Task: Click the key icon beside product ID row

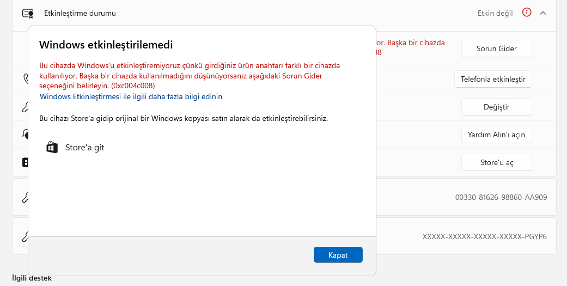Action: (x=25, y=197)
